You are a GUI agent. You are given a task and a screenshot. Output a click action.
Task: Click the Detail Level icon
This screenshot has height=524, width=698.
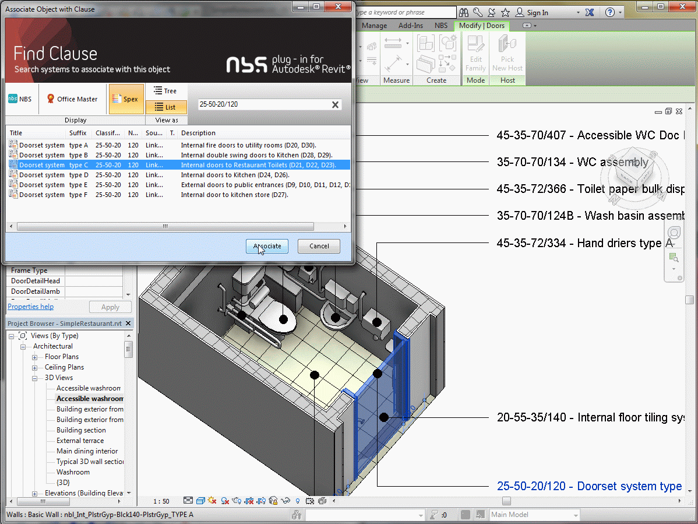click(x=188, y=501)
